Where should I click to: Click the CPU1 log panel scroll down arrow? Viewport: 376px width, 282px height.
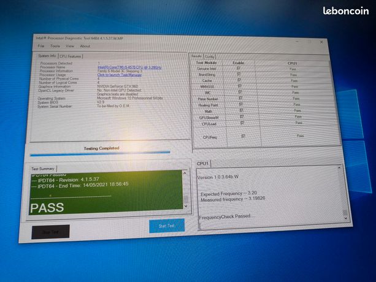[345, 218]
